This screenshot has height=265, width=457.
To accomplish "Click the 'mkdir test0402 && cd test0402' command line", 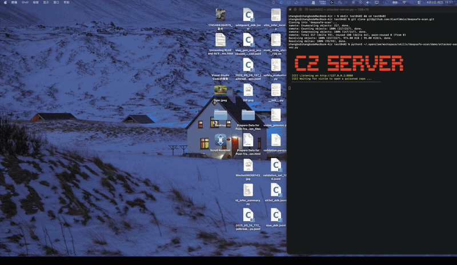I will click(337, 16).
